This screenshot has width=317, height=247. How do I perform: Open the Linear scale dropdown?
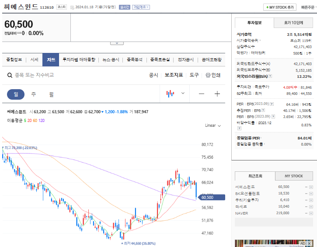tap(213, 125)
